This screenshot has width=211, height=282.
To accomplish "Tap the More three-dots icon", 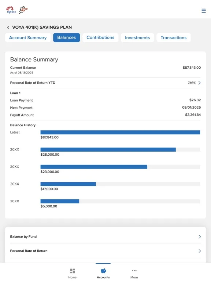I will (134, 271).
